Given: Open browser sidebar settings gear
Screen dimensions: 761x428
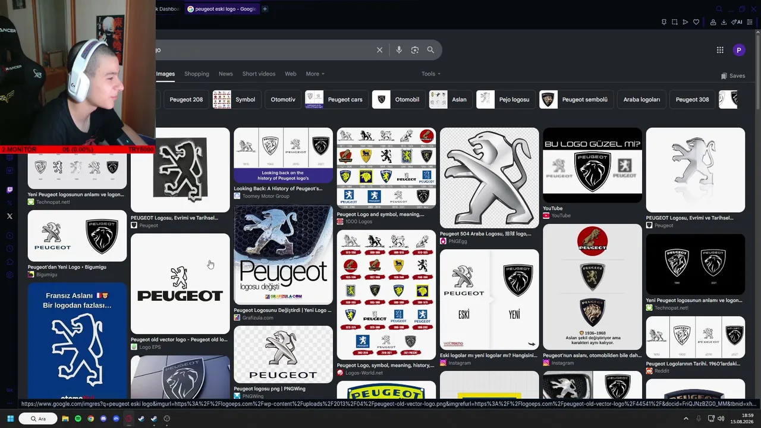Looking at the screenshot, I should pyautogui.click(x=10, y=275).
